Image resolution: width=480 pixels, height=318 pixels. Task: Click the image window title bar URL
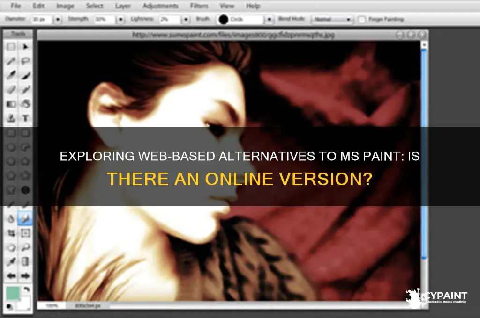pyautogui.click(x=233, y=35)
